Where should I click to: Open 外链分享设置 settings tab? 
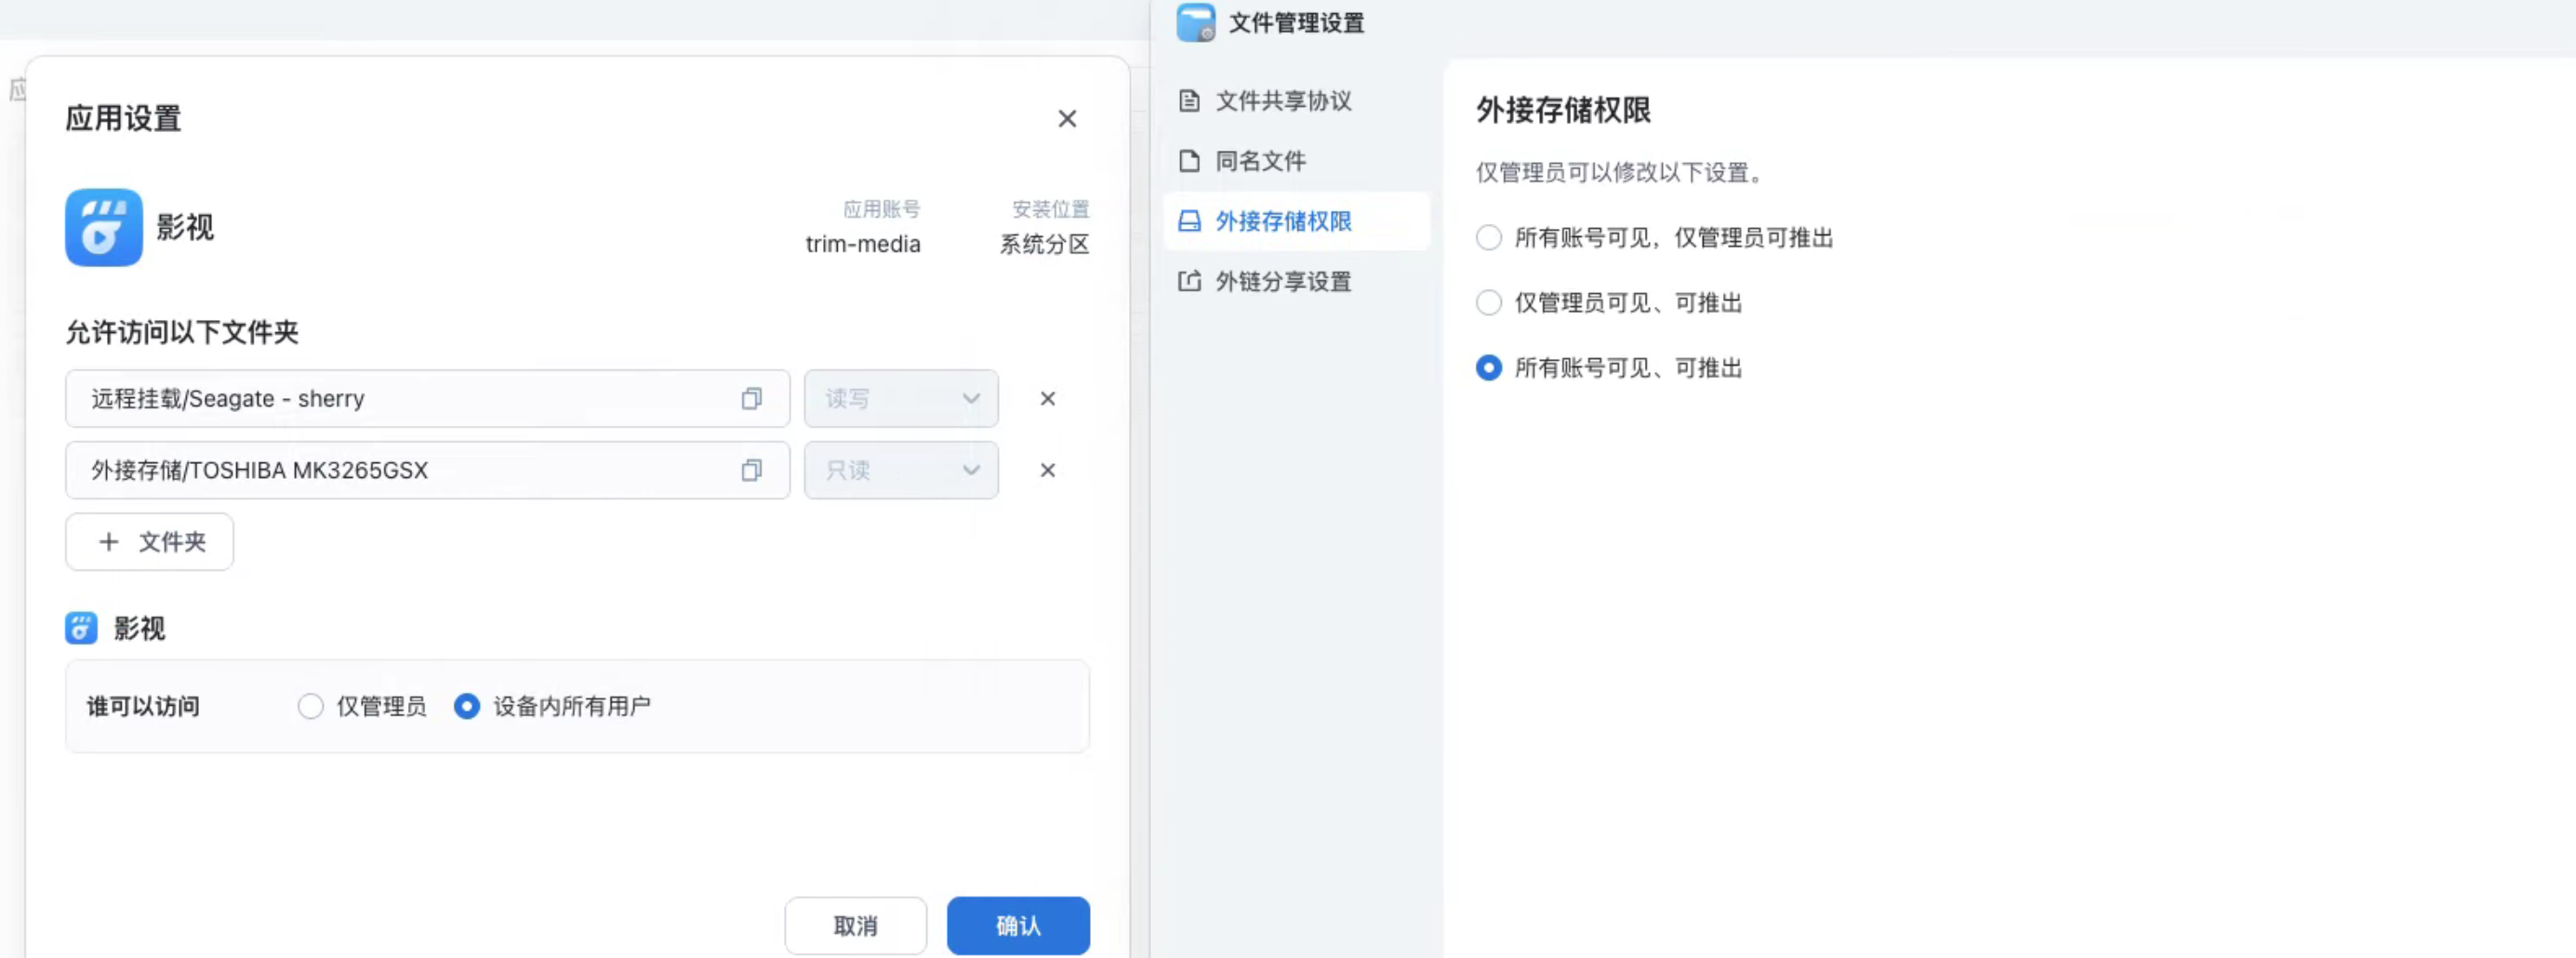1297,281
